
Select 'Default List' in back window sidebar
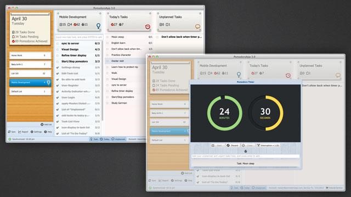click(x=30, y=91)
